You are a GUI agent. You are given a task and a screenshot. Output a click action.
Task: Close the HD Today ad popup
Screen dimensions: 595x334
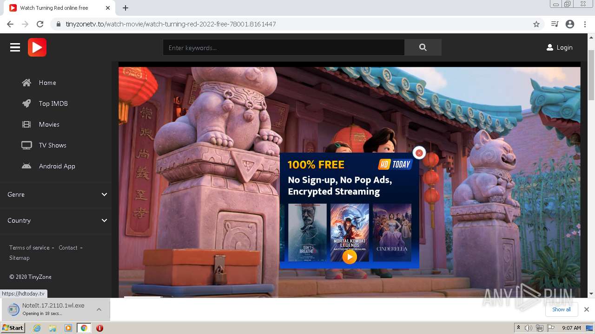419,153
